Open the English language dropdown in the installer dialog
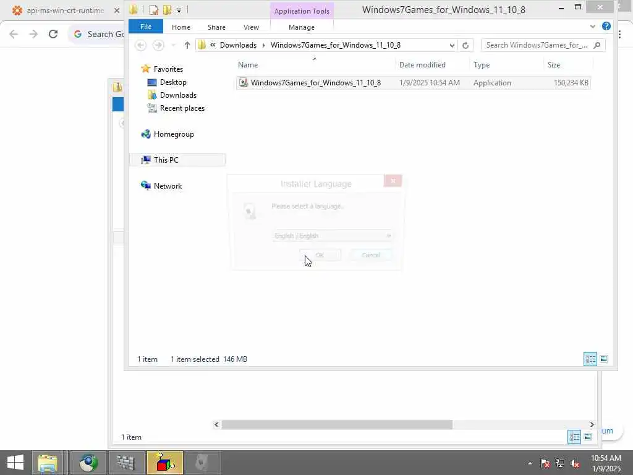 332,236
